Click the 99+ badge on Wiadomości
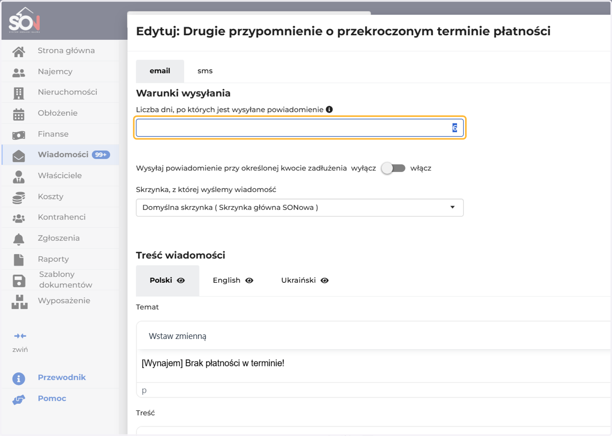The height and width of the screenshot is (436, 612). click(x=101, y=155)
